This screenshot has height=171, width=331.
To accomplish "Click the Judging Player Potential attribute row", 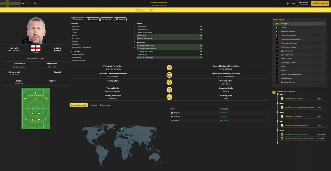I will pyautogui.click(x=170, y=48).
